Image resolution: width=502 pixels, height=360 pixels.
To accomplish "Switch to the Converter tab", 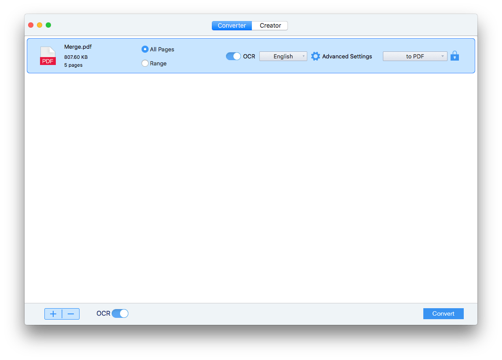I will click(x=232, y=25).
